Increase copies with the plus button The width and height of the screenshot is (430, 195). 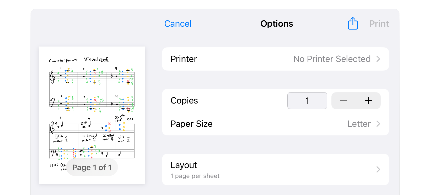(x=368, y=101)
